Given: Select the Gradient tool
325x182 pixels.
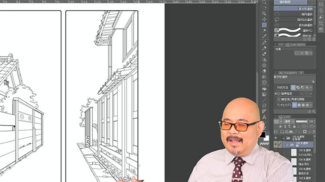Looking at the screenshot, I should 264,94.
